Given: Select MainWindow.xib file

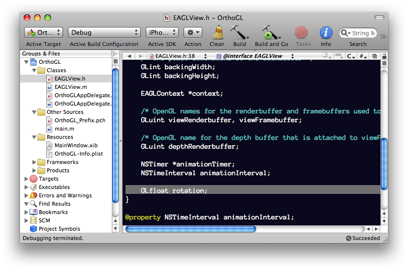Looking at the screenshot, I should (x=66, y=145).
